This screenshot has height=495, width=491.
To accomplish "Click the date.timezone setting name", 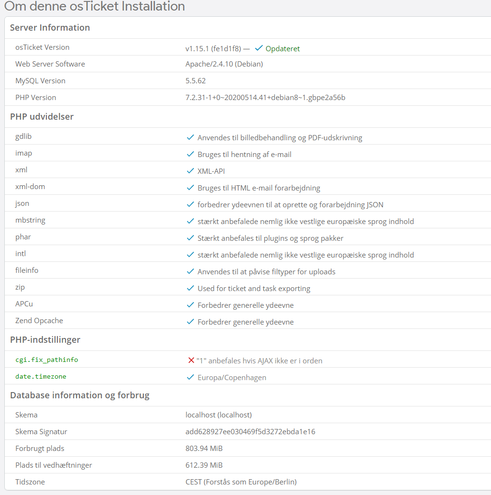I will pos(41,376).
